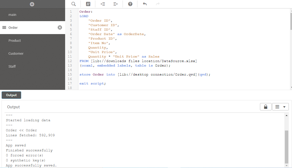Click the output log vertical scrollbar
292x168 pixels.
click(286, 147)
